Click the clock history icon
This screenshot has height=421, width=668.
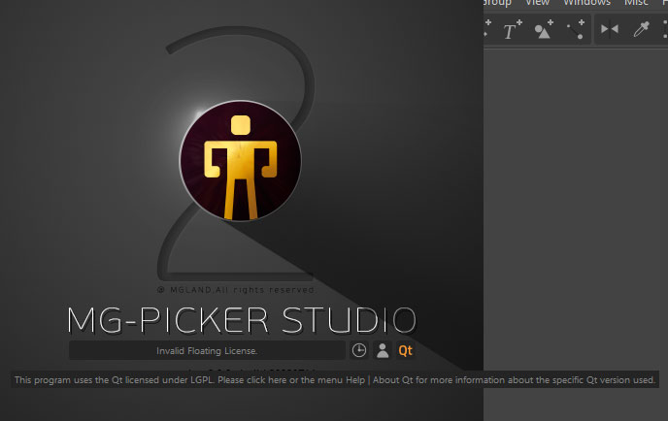(x=359, y=350)
